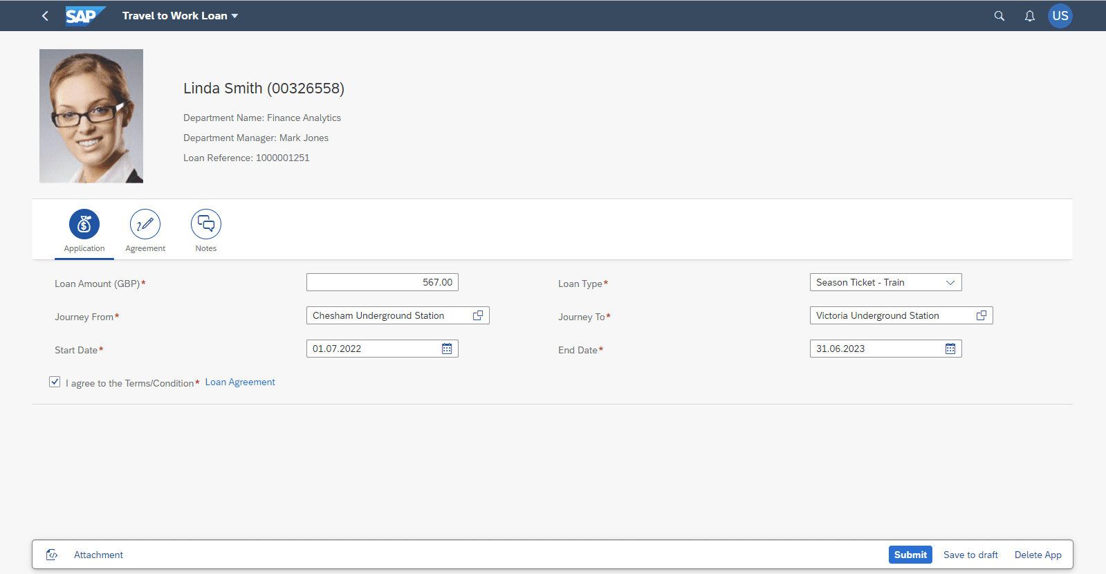Switch to the Agreement tab label
The height and width of the screenshot is (574, 1106).
point(145,248)
